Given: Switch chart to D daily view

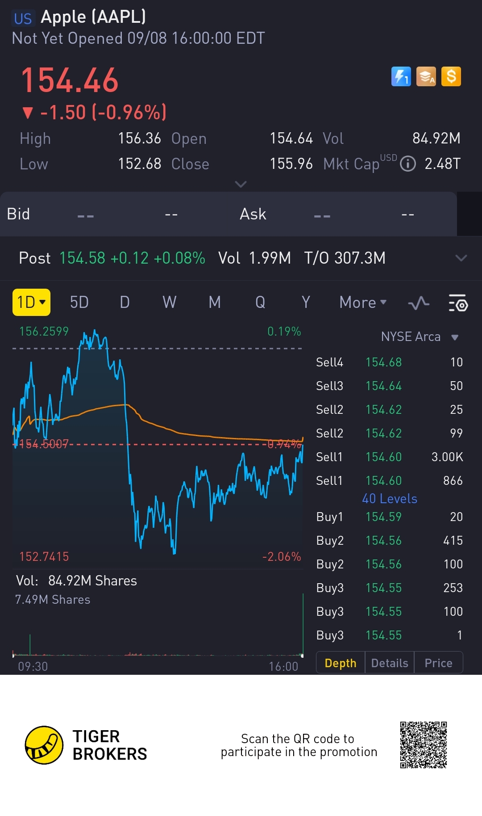Looking at the screenshot, I should [x=125, y=303].
